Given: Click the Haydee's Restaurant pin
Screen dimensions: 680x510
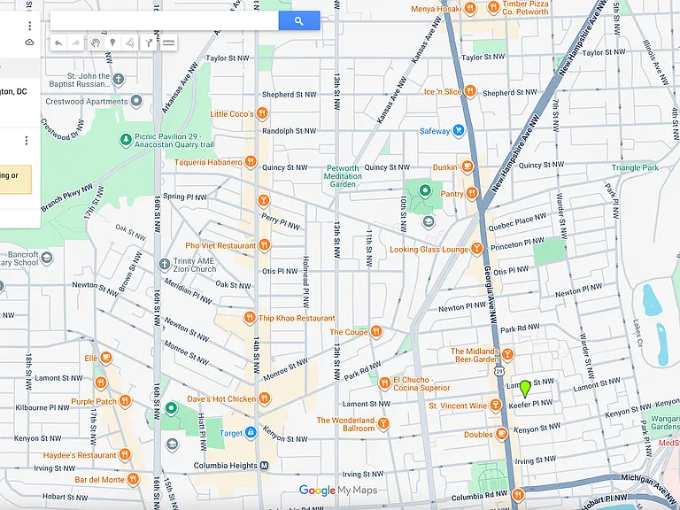Looking at the screenshot, I should point(125,454).
